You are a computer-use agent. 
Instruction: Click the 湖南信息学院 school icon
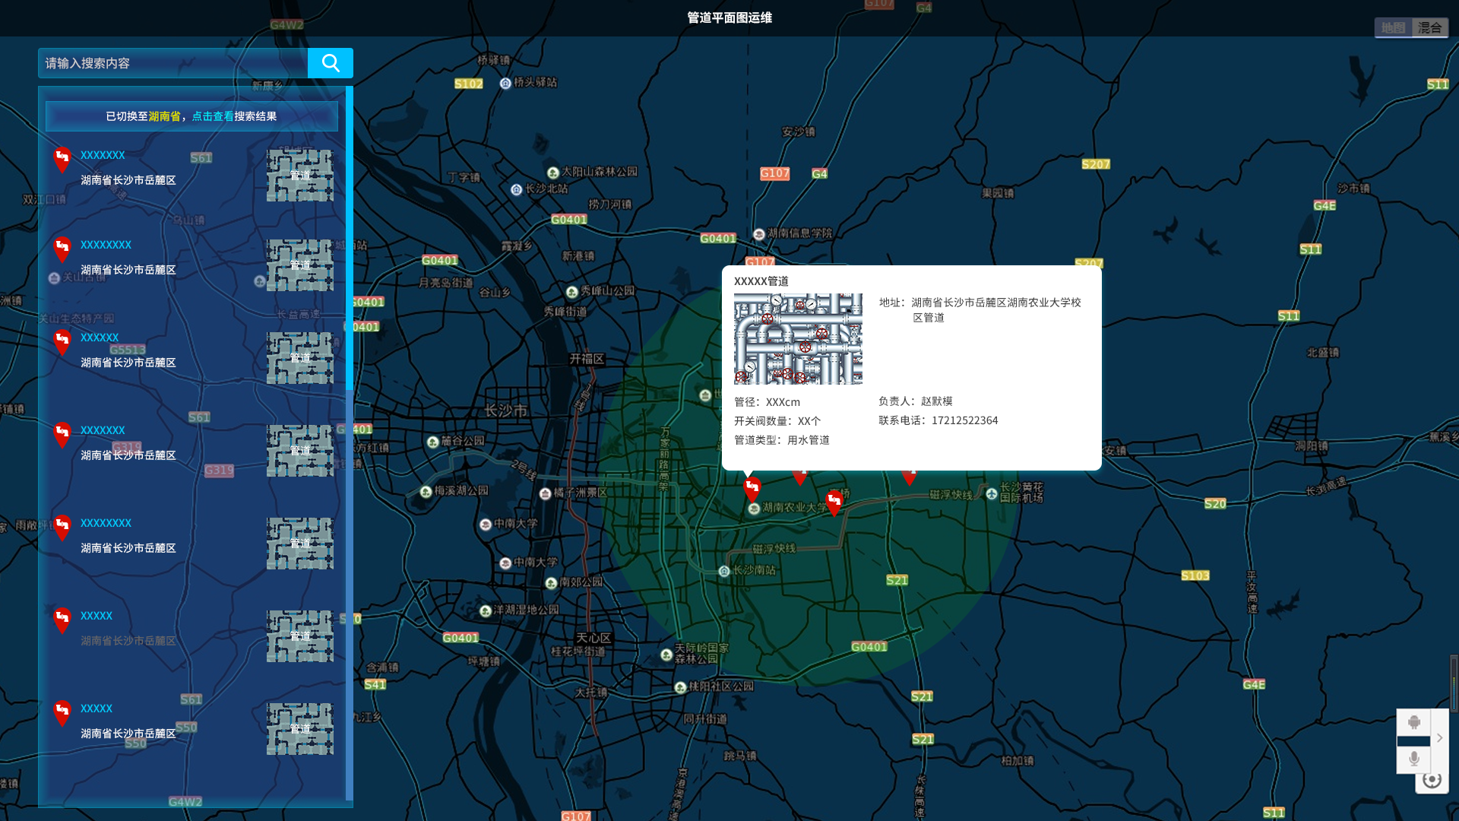pyautogui.click(x=759, y=234)
